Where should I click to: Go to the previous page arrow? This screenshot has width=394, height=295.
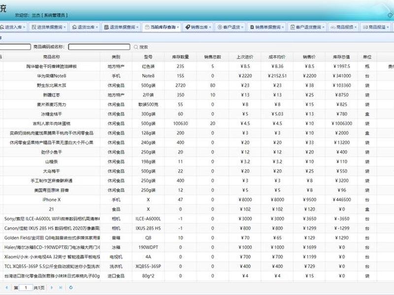7,288
